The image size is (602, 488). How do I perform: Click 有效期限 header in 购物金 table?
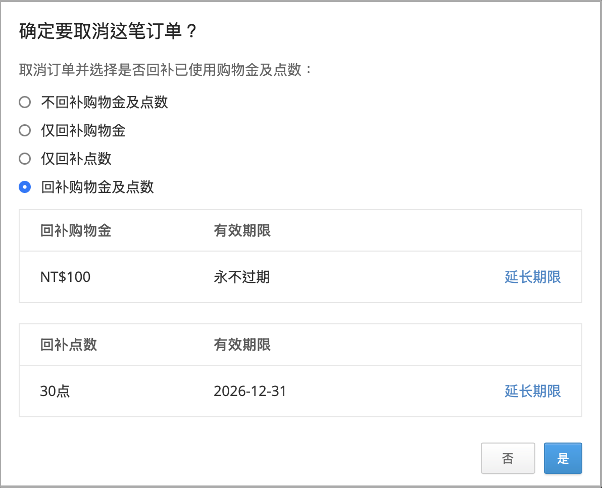click(x=242, y=230)
